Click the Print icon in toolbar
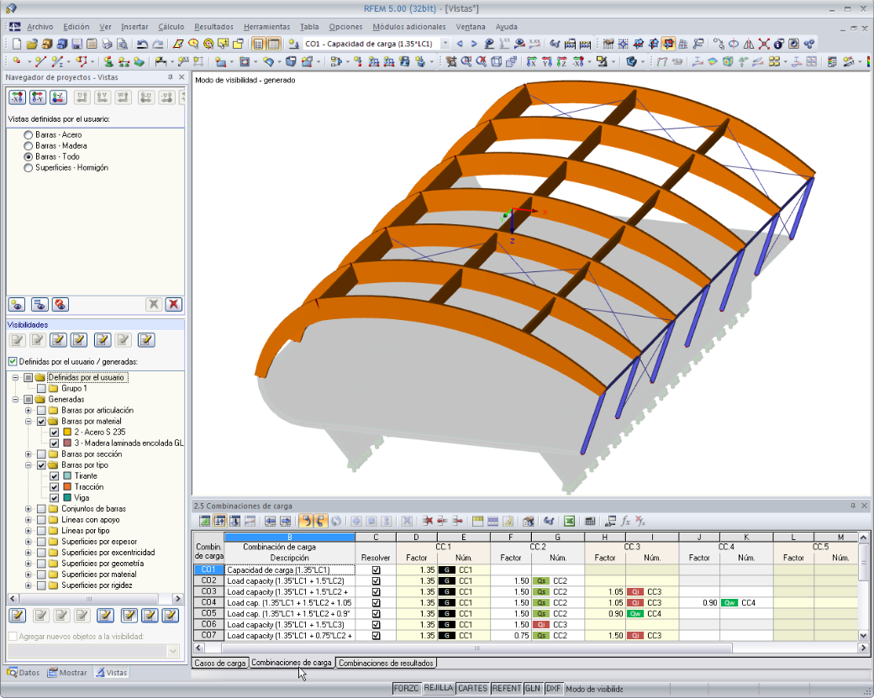The height and width of the screenshot is (698, 874). pos(107,44)
